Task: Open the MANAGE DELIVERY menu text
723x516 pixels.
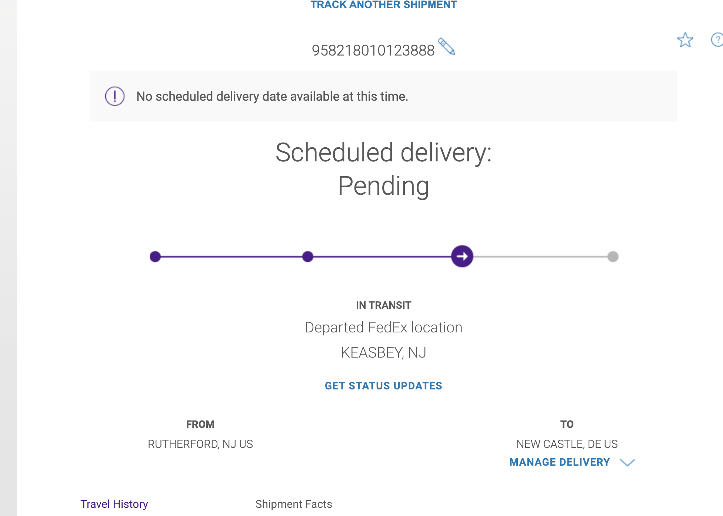Action: [x=559, y=462]
